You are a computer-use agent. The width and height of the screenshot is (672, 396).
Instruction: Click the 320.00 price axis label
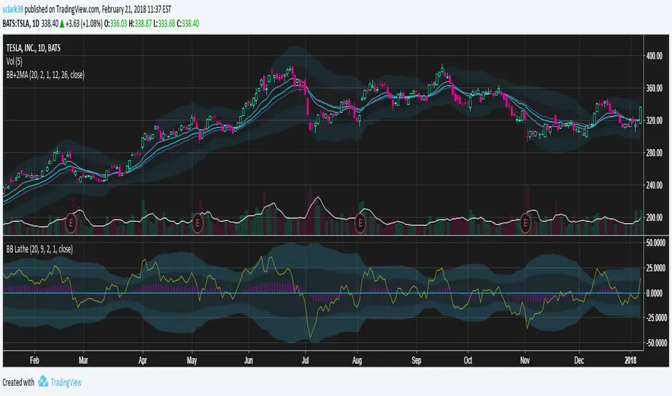click(x=655, y=121)
